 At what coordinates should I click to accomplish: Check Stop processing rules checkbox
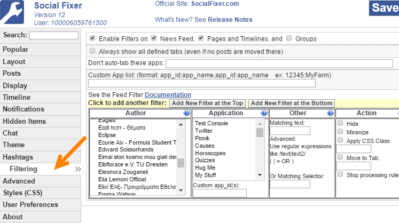pyautogui.click(x=340, y=174)
